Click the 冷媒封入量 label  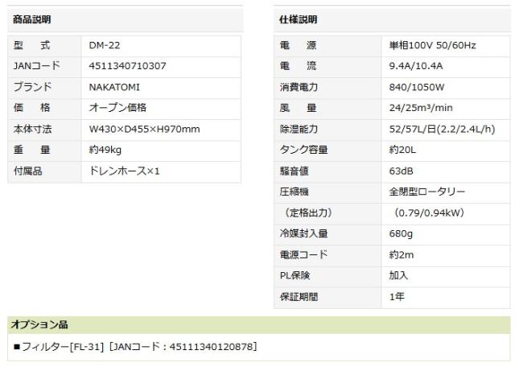[304, 233]
